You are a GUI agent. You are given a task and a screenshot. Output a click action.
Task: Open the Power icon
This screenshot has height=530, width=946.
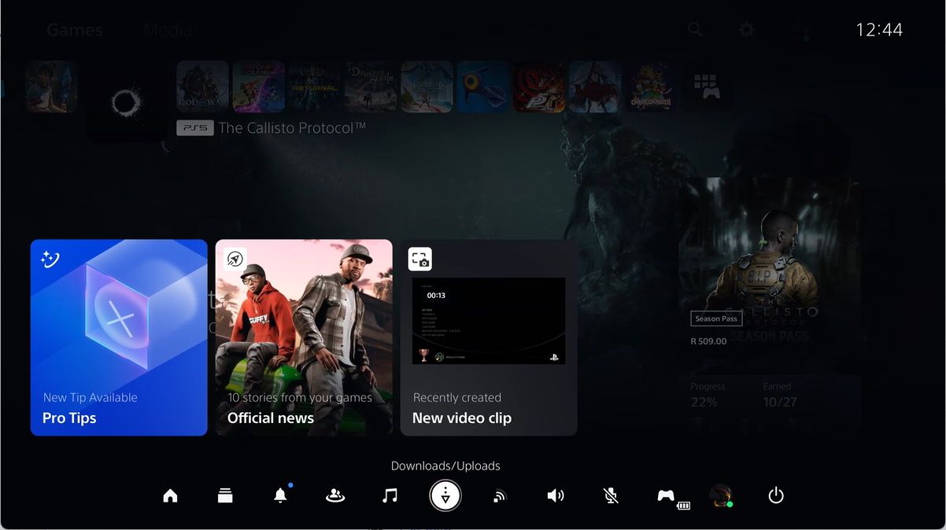pyautogui.click(x=776, y=495)
